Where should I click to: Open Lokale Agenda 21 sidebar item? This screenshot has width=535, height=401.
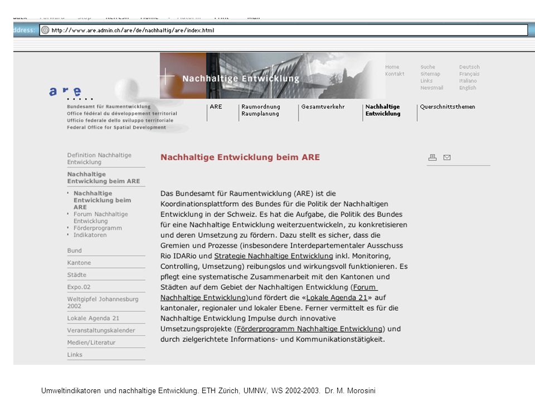pyautogui.click(x=93, y=318)
